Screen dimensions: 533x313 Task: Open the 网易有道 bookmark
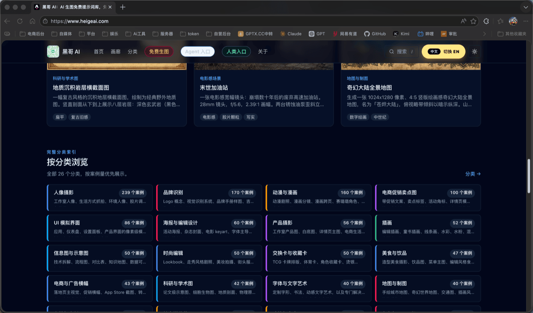click(x=345, y=34)
